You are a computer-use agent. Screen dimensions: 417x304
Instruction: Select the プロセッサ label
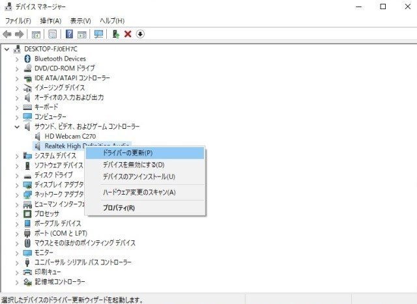[x=47, y=214]
